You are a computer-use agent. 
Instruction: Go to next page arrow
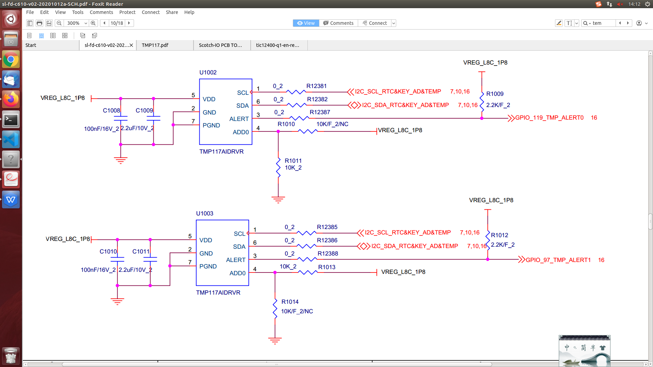[129, 23]
